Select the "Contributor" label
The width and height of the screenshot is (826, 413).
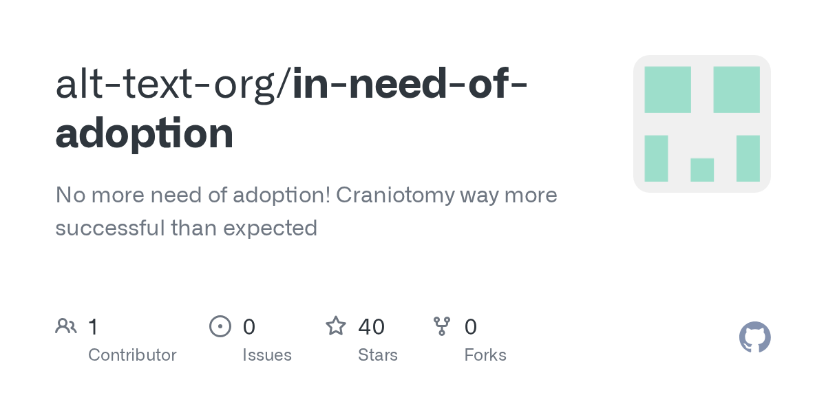point(132,355)
